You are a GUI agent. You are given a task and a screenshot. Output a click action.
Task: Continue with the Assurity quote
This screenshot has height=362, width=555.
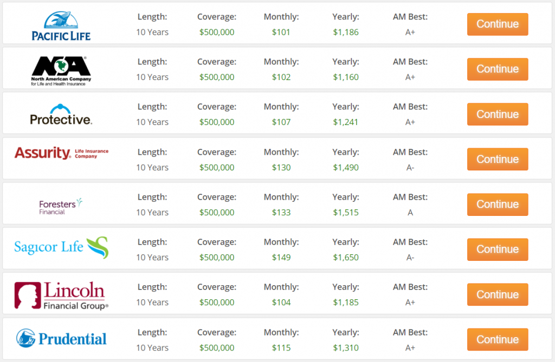click(497, 159)
